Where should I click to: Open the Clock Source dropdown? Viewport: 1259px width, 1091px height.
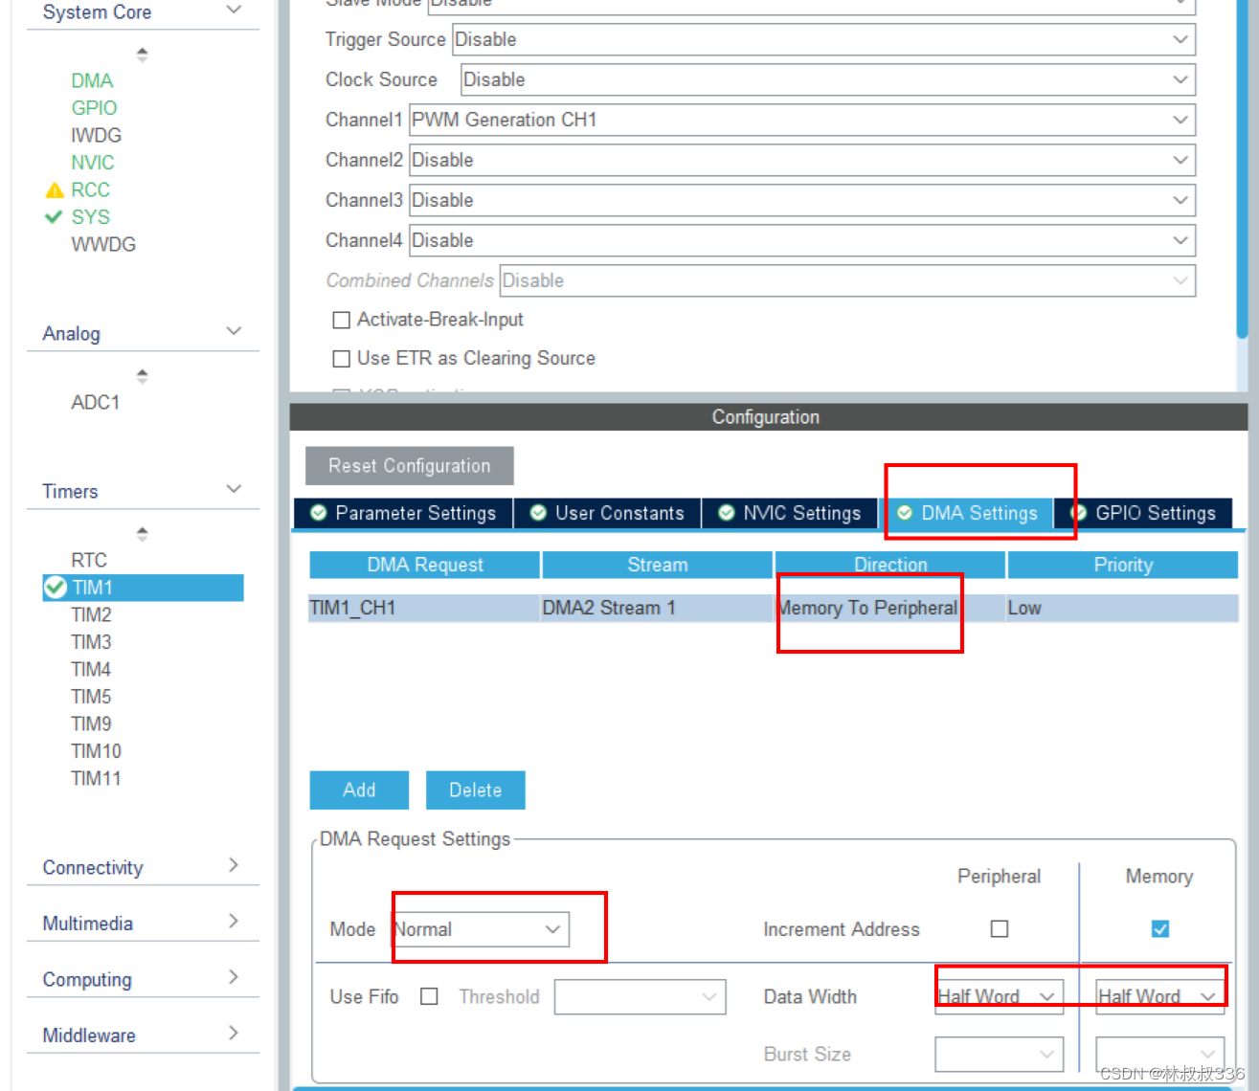click(x=828, y=79)
